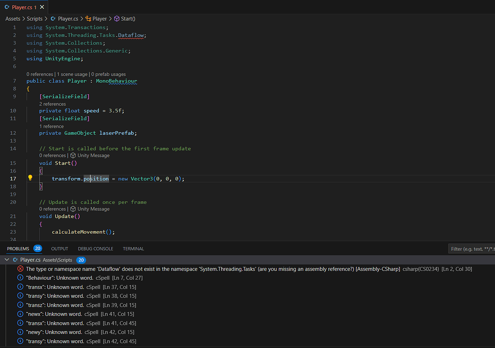Focus the Problems filter input field
Screen dimensions: 495x348
[471, 249]
